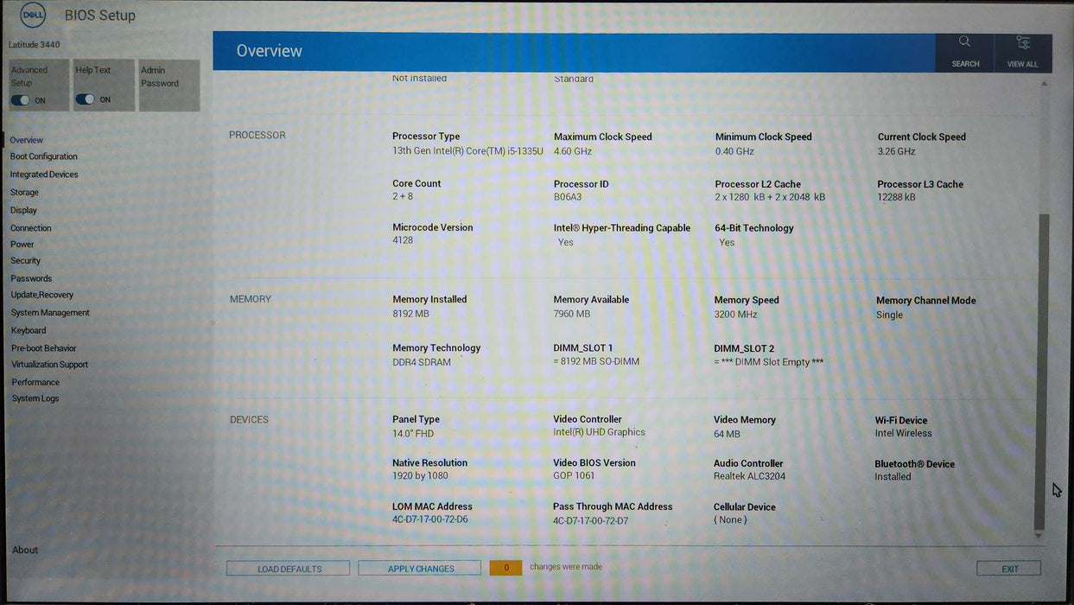Click Microcode Version value 4128
The width and height of the screenshot is (1074, 605).
point(403,240)
